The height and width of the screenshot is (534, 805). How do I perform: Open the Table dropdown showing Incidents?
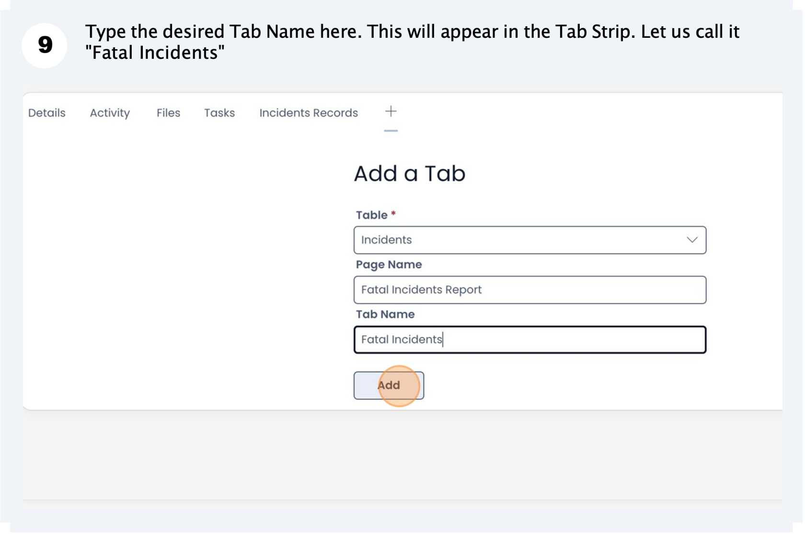pos(530,240)
